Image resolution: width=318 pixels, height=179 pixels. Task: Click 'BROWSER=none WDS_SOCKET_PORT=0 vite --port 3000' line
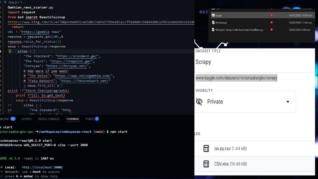click(x=44, y=145)
